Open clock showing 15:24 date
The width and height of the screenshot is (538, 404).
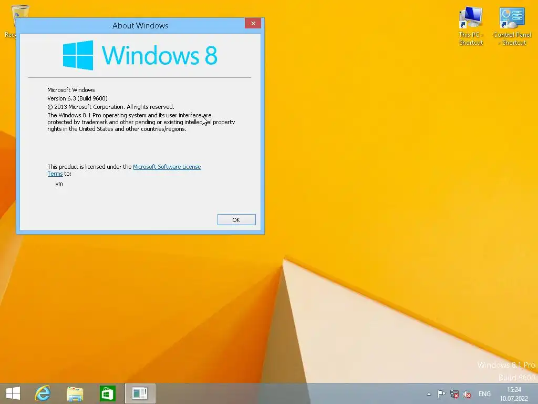tap(514, 394)
